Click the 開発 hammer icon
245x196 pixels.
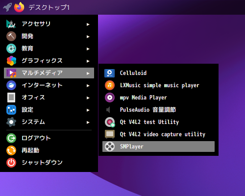[x=11, y=36]
